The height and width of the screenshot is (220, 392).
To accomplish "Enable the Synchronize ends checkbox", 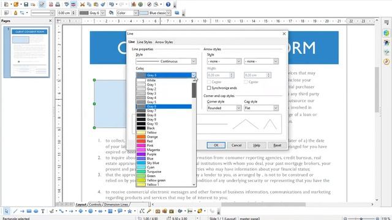I will click(209, 88).
